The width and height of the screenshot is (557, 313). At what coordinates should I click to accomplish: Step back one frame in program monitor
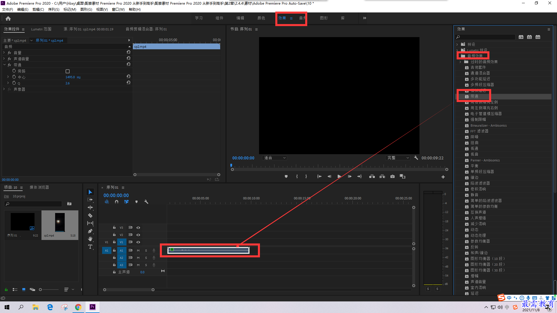coord(329,176)
